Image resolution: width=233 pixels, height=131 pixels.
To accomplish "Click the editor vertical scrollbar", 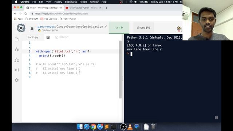I will tap(120, 70).
